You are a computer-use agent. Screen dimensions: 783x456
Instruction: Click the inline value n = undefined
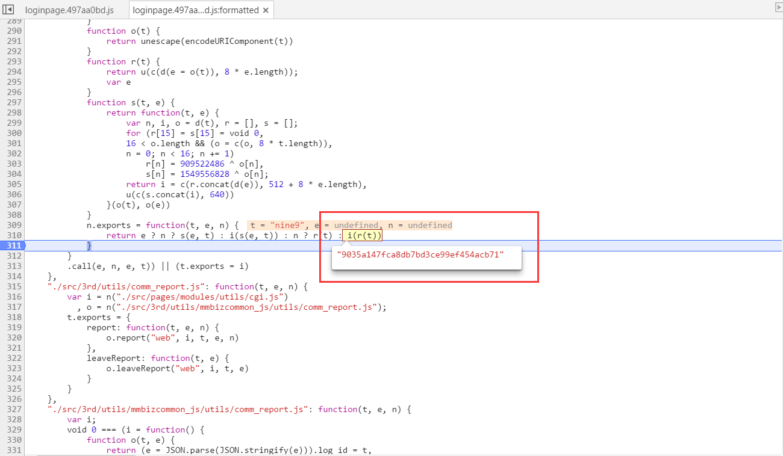[420, 225]
